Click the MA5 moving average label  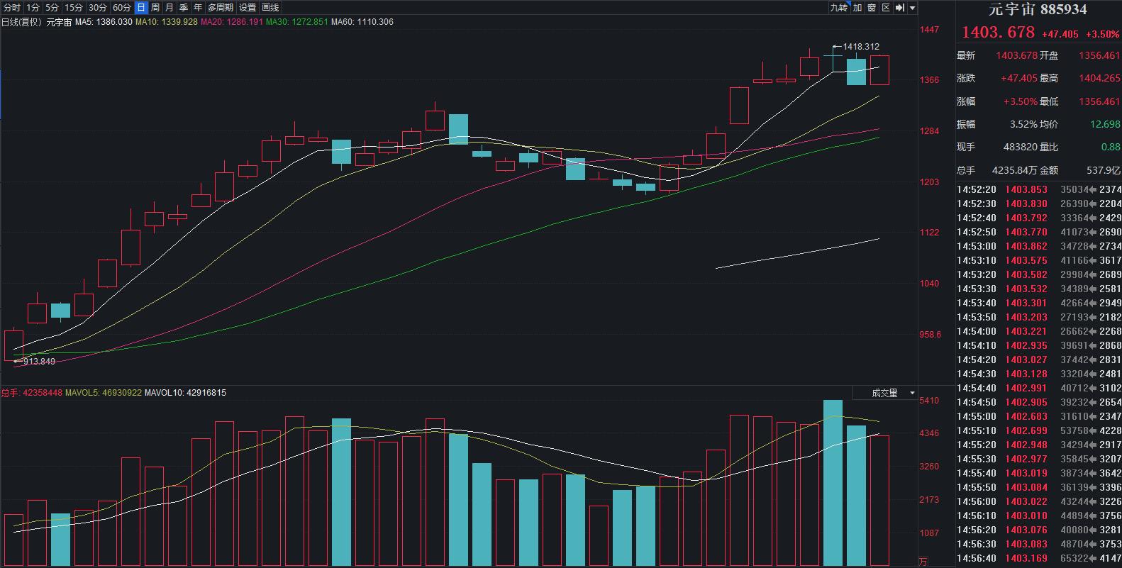pos(104,22)
